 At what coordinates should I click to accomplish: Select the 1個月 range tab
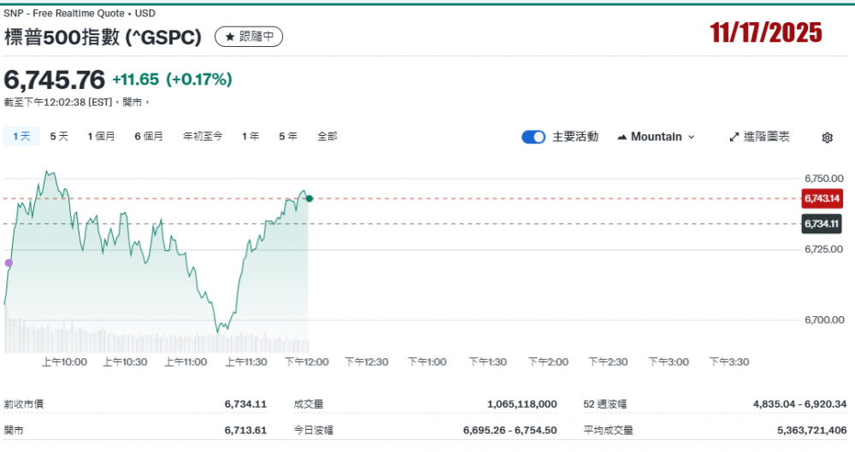click(x=101, y=136)
